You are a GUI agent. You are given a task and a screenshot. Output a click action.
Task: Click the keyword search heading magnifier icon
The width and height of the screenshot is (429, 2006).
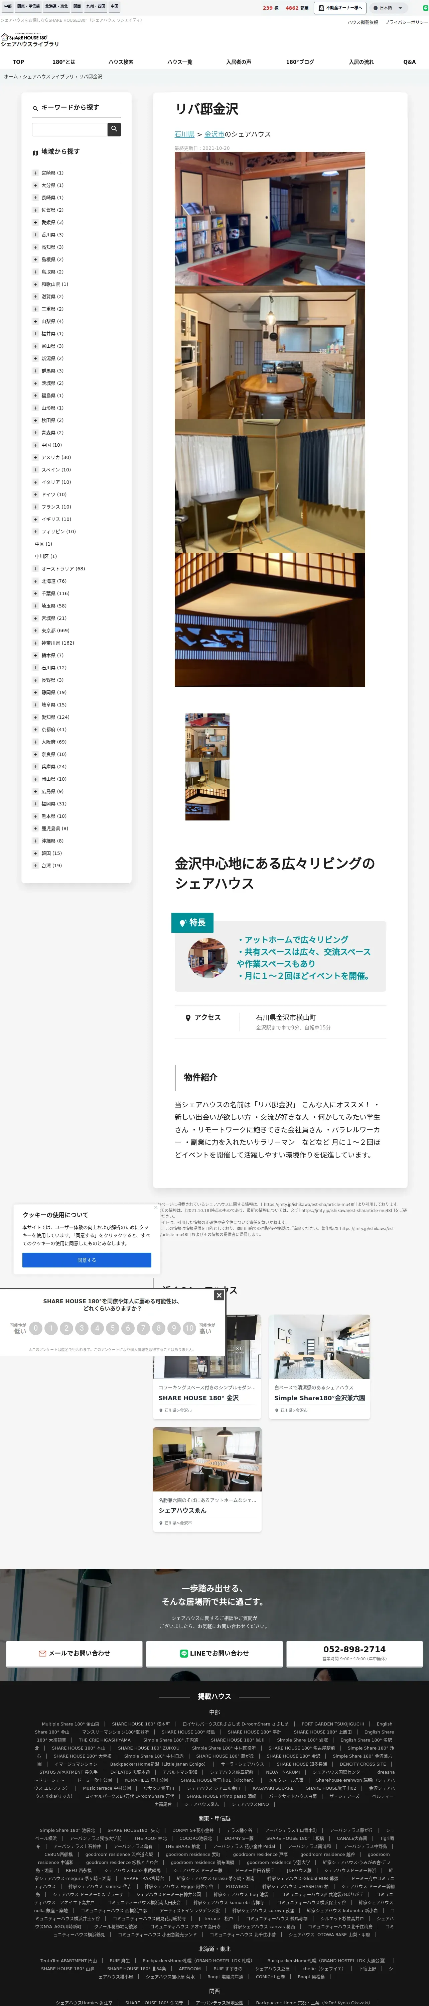click(35, 108)
